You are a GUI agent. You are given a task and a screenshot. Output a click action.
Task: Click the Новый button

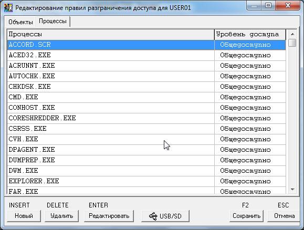tap(24, 216)
